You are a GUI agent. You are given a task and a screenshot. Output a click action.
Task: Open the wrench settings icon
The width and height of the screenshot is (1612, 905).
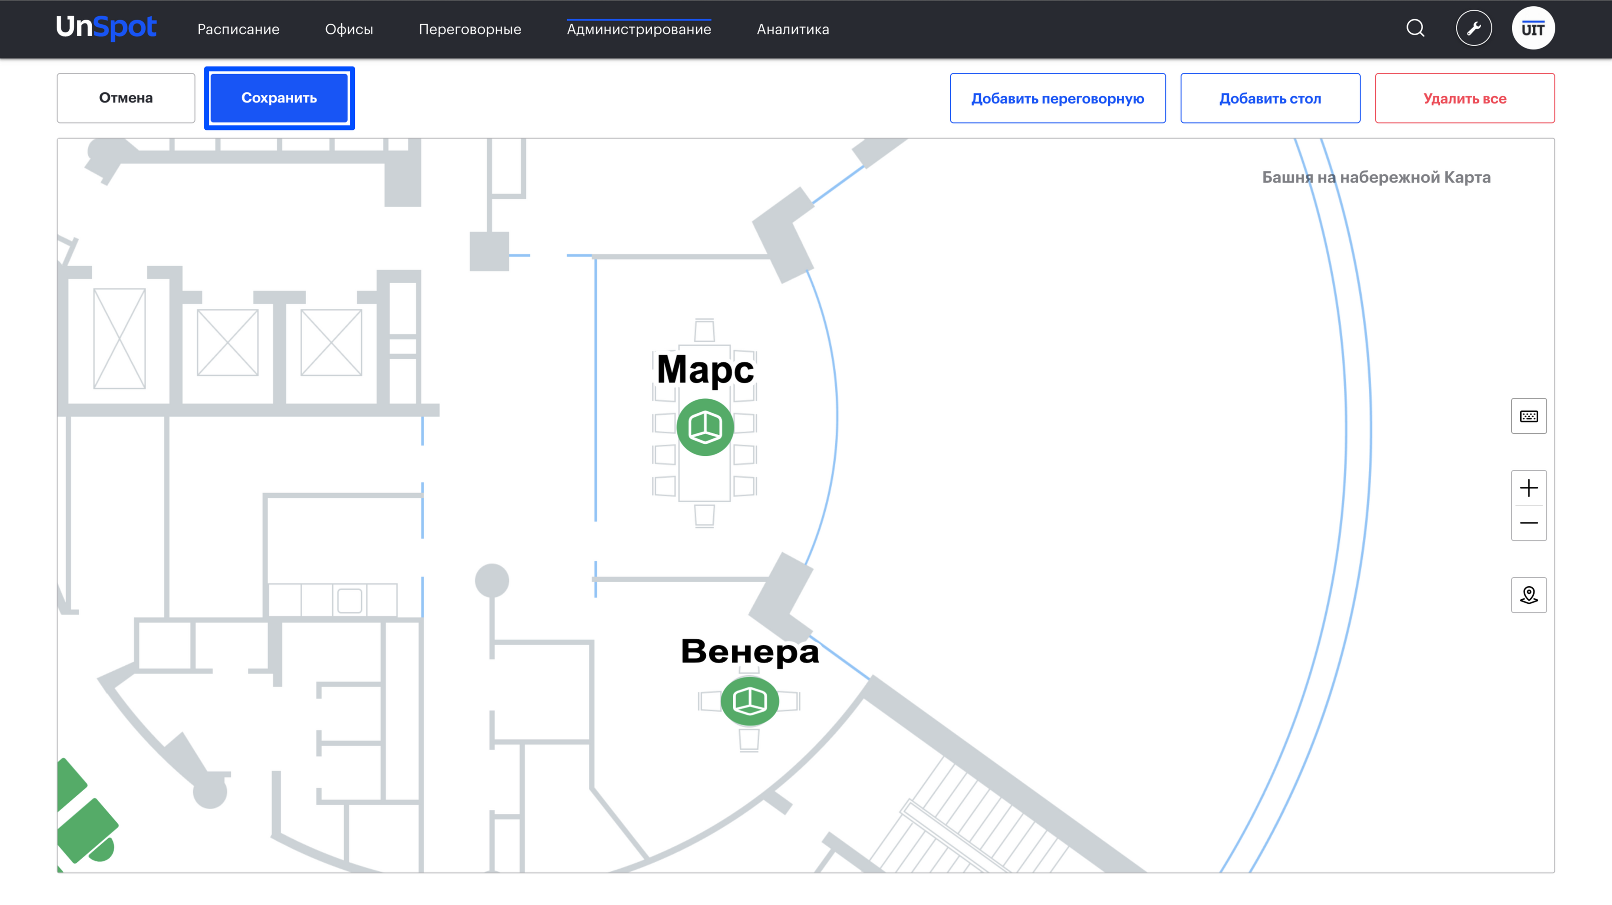pos(1474,28)
